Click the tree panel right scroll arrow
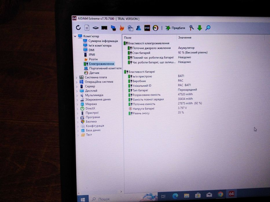Screen dimensions: 270x202 121,191
